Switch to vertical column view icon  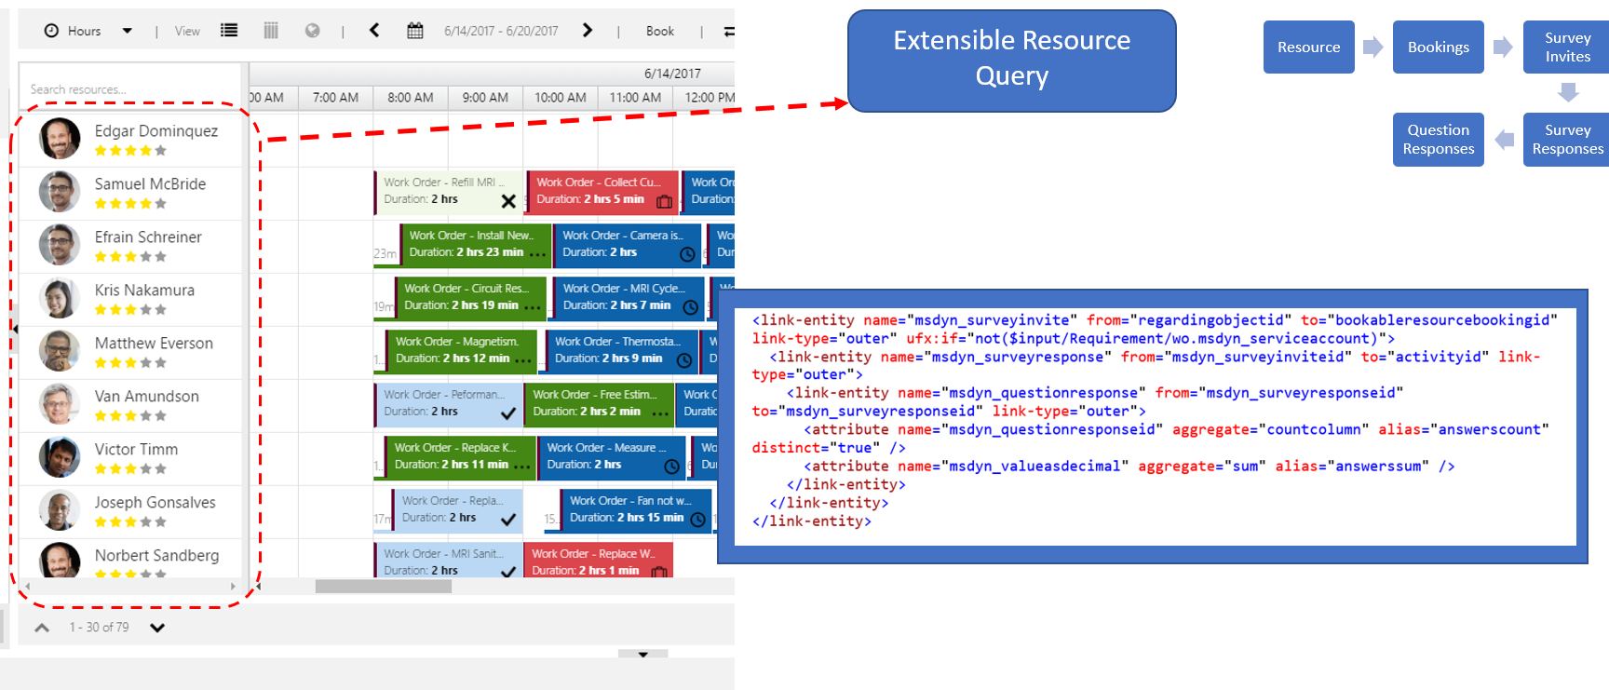(271, 31)
